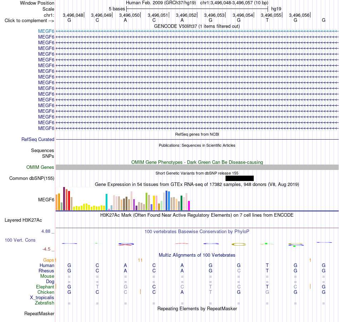Screen dimensions: 339x322
Task: Click the 'H3K27Ac Mark' ENCODE track title
Action: point(197,215)
